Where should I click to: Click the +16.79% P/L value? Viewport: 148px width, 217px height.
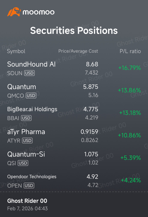click(x=130, y=68)
